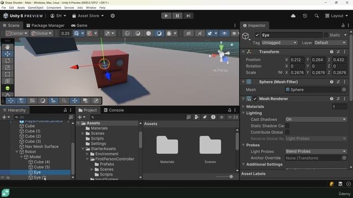Pick a mesh with the object selector circle
Image resolution: width=353 pixels, height=198 pixels.
click(x=344, y=90)
